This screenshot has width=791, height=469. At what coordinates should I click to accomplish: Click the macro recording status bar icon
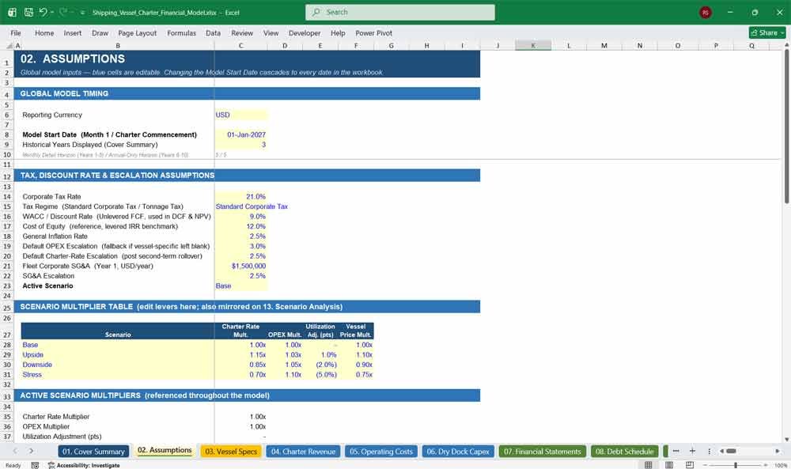[35, 465]
